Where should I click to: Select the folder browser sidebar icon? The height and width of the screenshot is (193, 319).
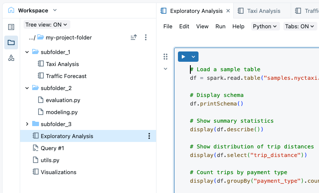coord(11,42)
